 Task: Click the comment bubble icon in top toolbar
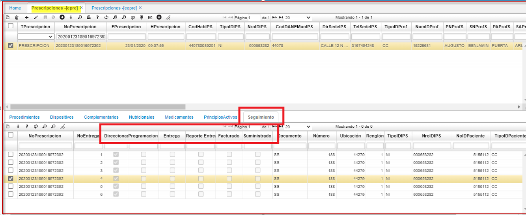[x=132, y=18]
